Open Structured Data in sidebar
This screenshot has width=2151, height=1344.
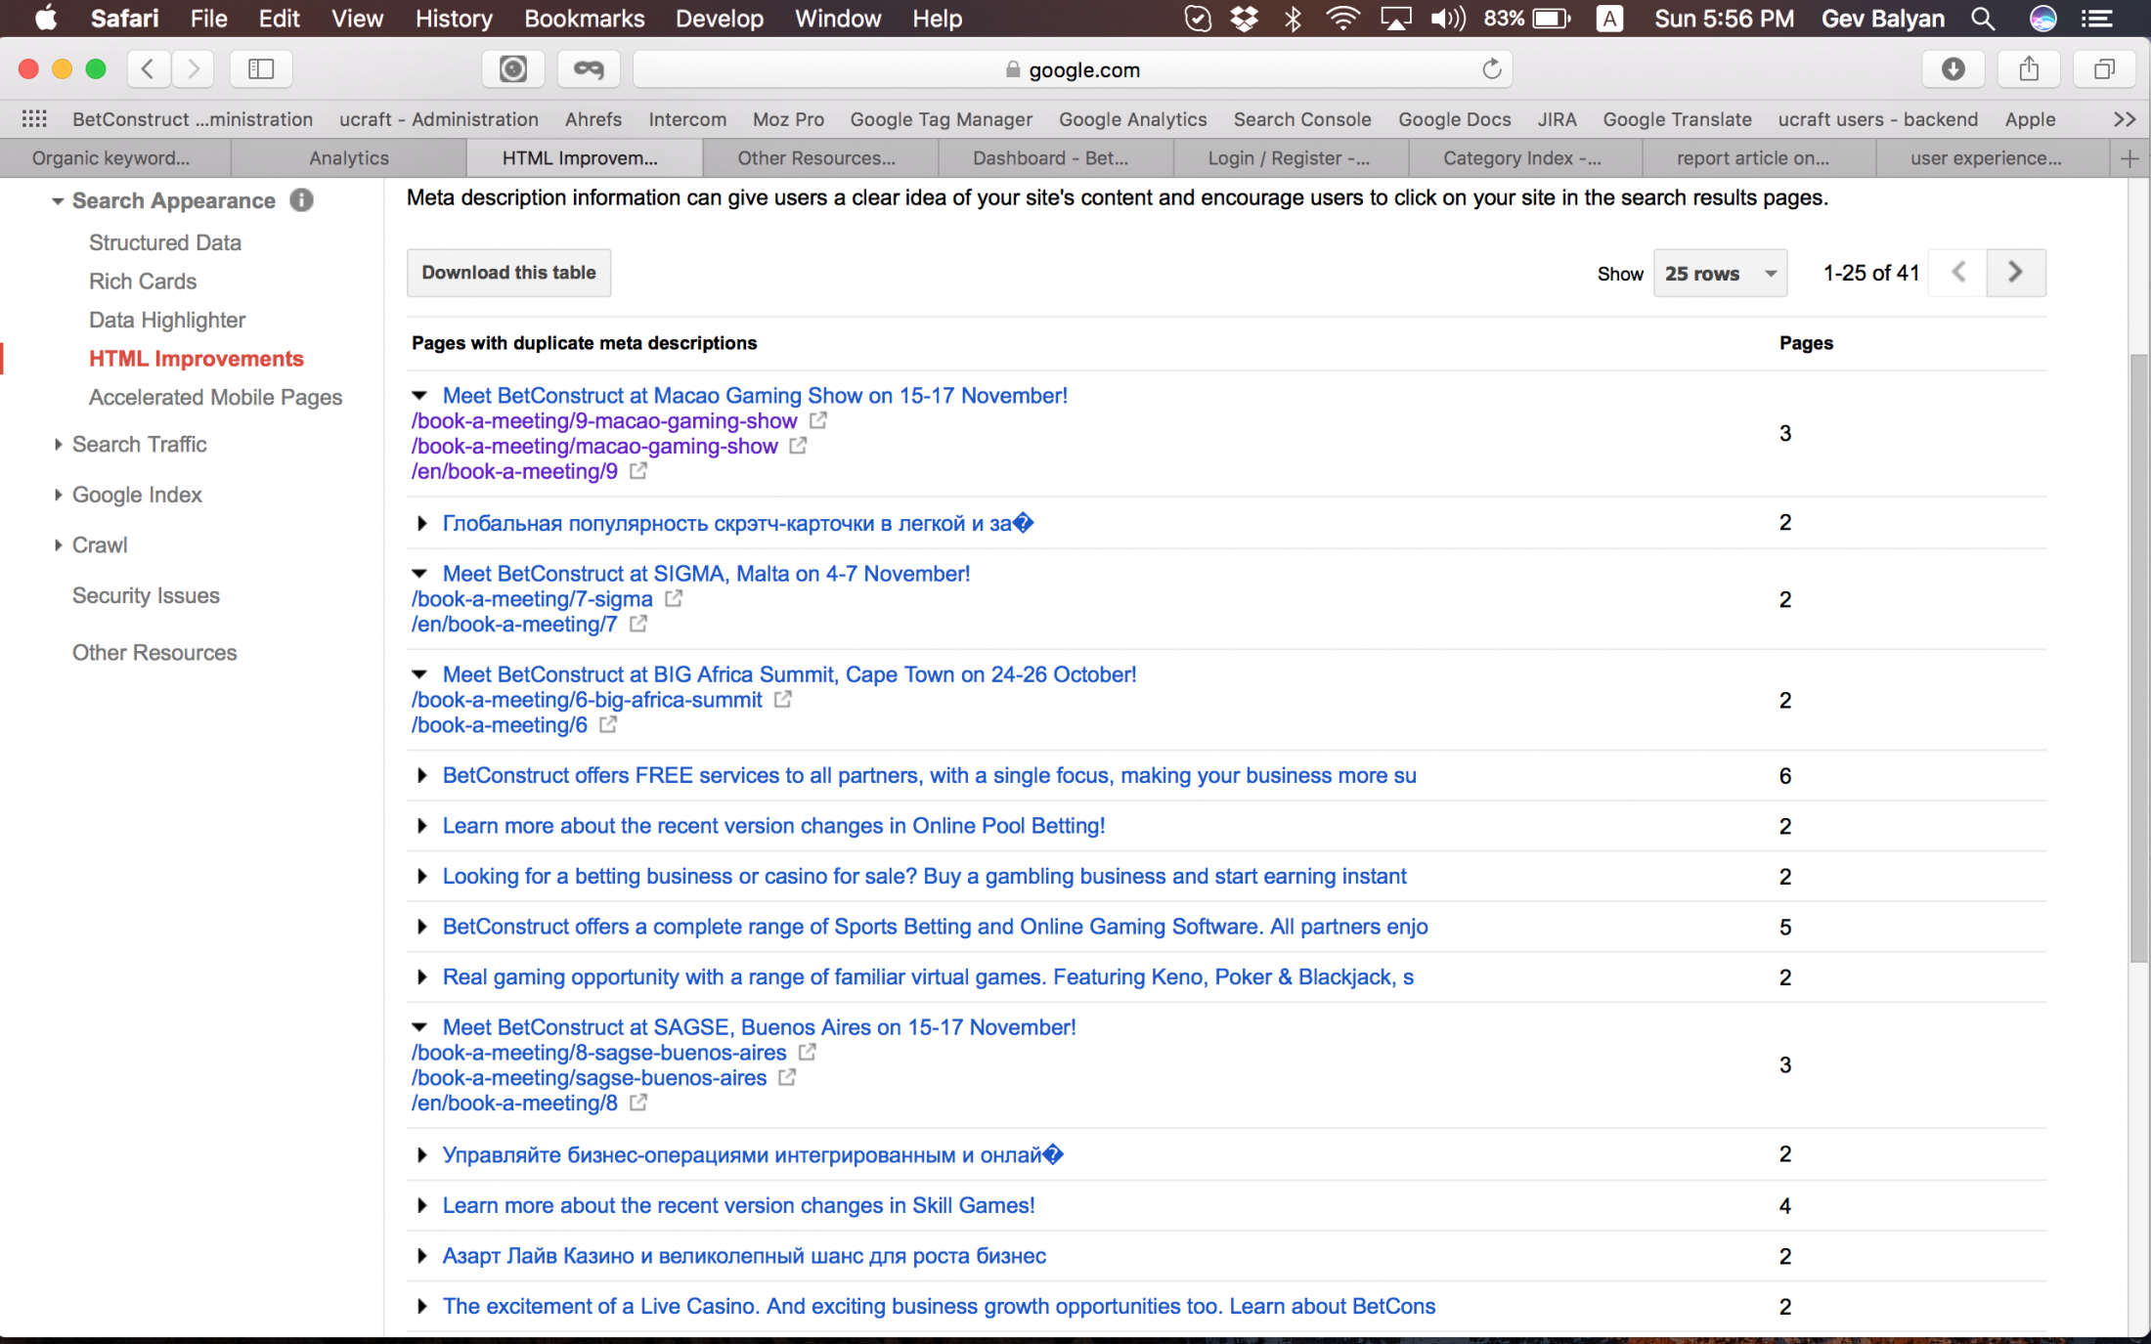point(165,242)
